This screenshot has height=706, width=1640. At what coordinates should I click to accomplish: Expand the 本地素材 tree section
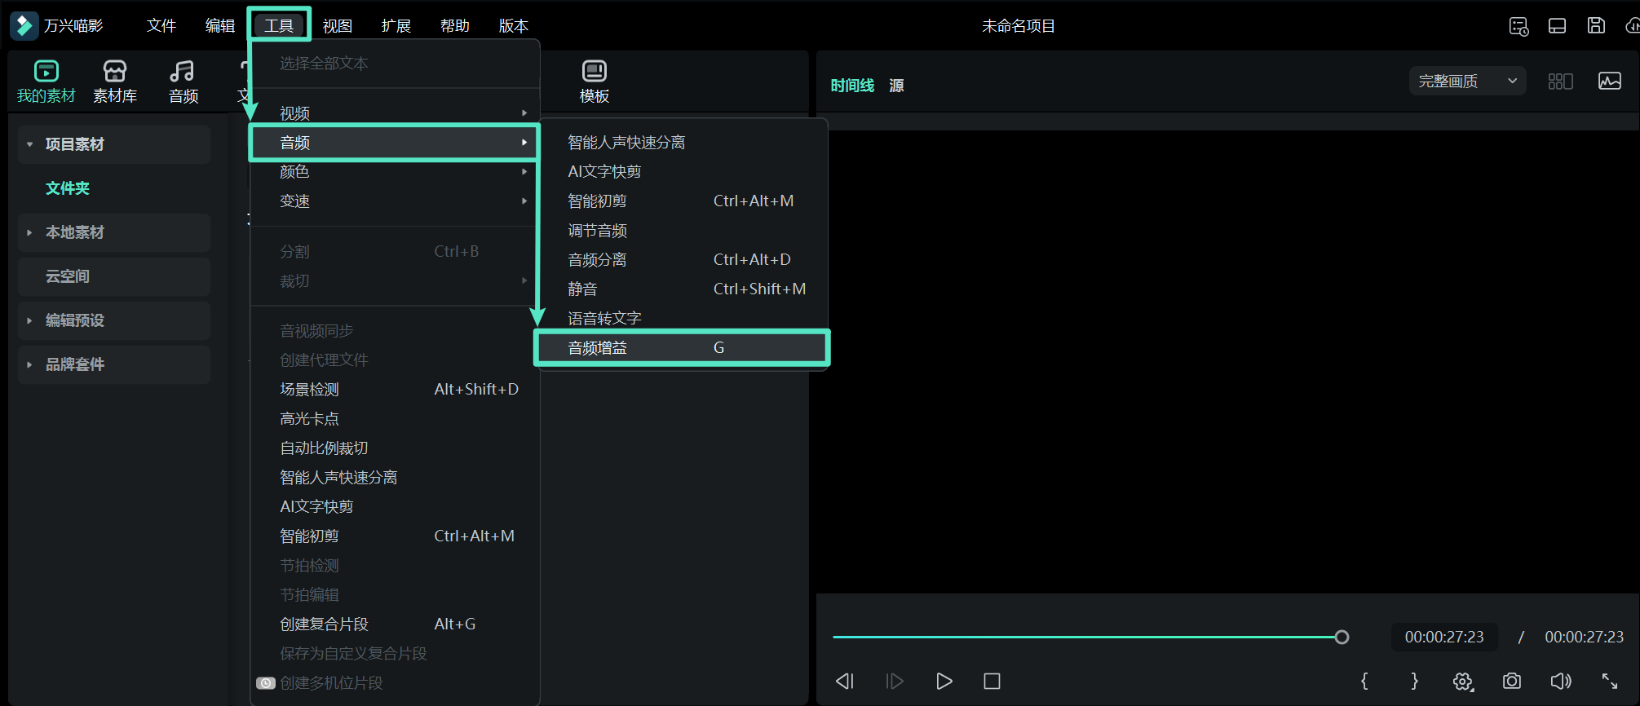30,232
